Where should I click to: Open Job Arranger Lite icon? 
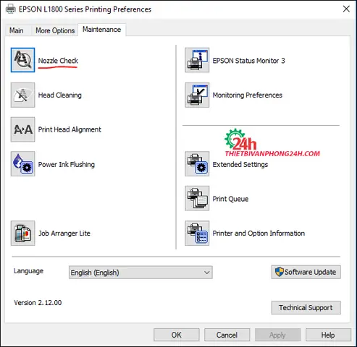[x=22, y=233]
